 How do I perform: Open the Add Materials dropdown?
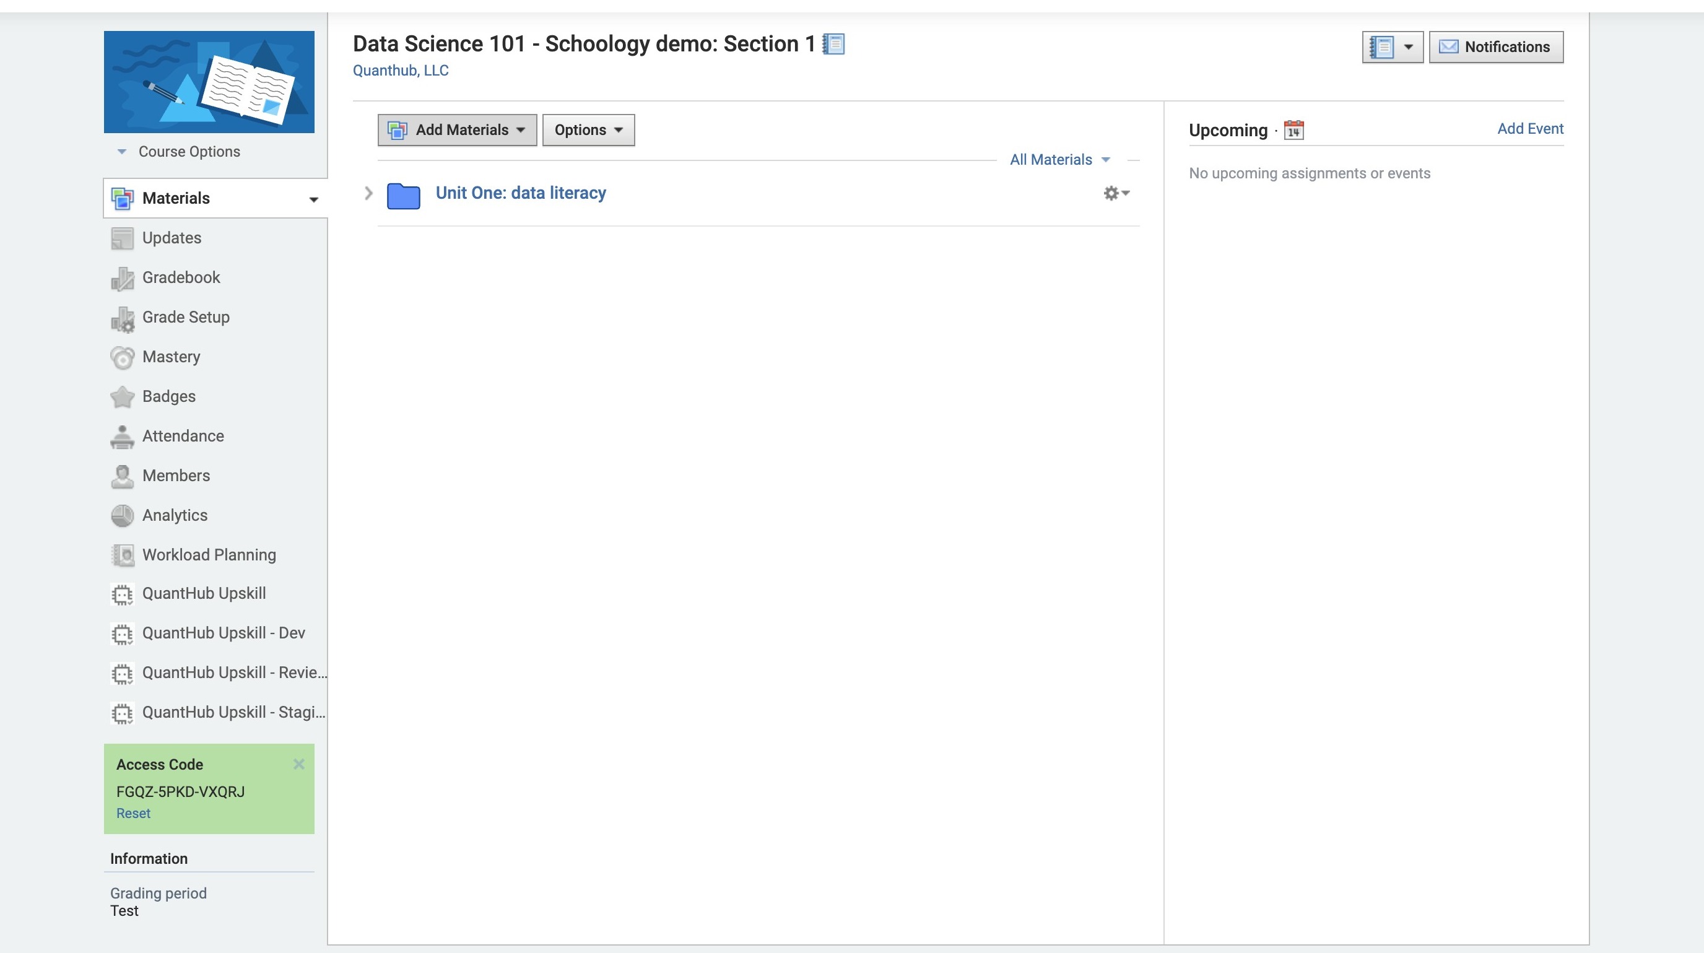tap(457, 130)
